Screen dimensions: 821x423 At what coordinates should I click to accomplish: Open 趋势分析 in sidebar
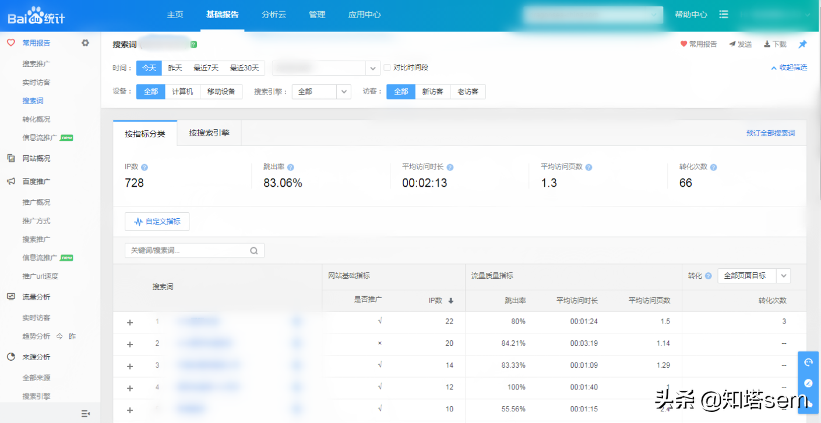pos(36,336)
